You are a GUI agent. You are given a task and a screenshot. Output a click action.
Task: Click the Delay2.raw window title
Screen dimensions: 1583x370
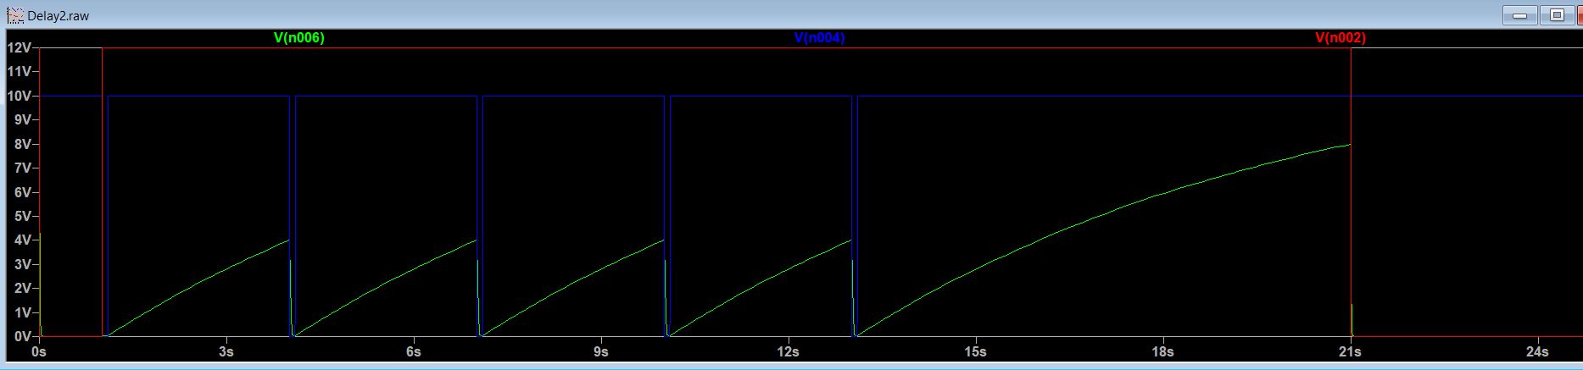(x=58, y=15)
